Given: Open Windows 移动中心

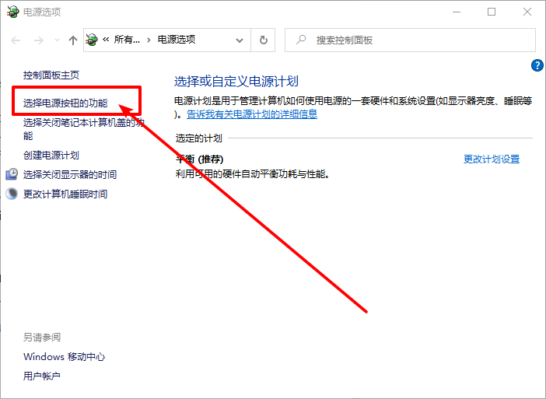Looking at the screenshot, I should click(64, 357).
